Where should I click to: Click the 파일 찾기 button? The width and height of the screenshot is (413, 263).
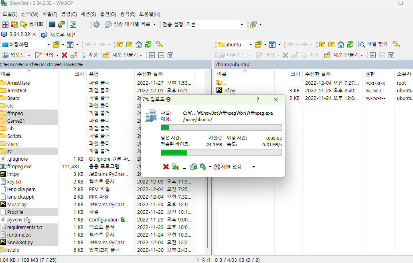click(373, 45)
